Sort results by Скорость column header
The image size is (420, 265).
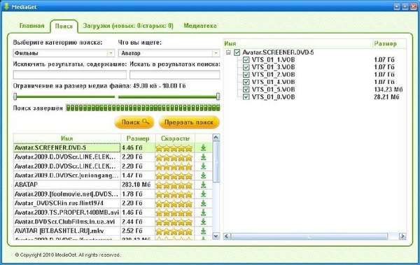pos(175,138)
